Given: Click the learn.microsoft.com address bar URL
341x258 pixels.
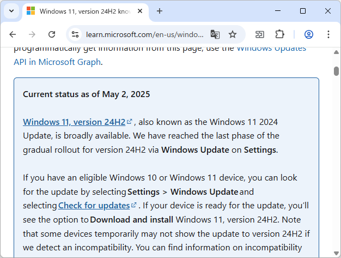Looking at the screenshot, I should coord(144,34).
